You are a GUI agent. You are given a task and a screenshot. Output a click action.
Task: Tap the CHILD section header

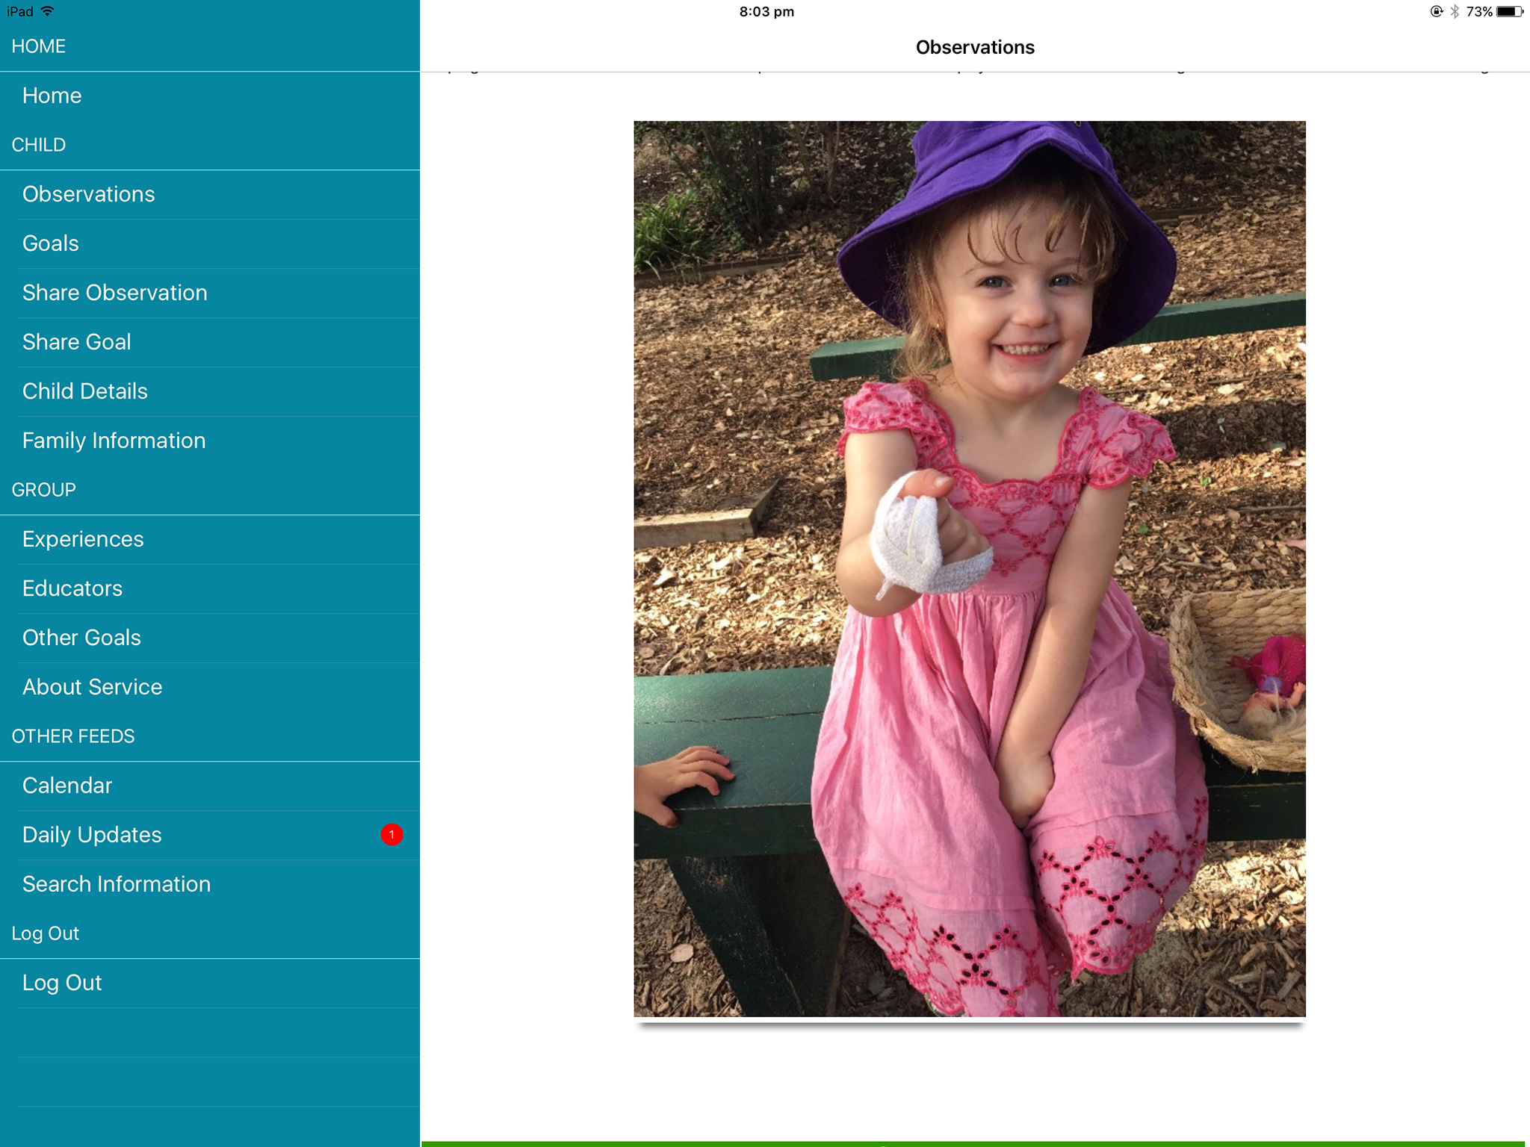click(x=39, y=145)
